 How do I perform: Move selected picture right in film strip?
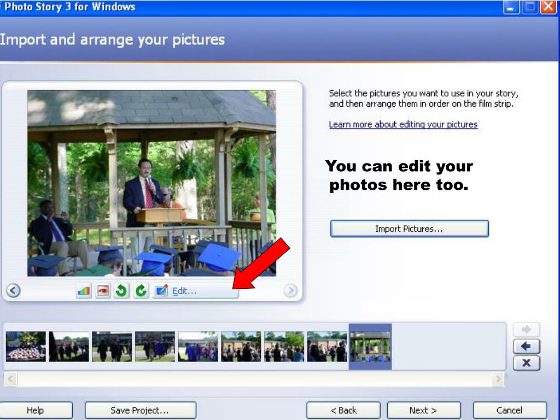tap(527, 329)
